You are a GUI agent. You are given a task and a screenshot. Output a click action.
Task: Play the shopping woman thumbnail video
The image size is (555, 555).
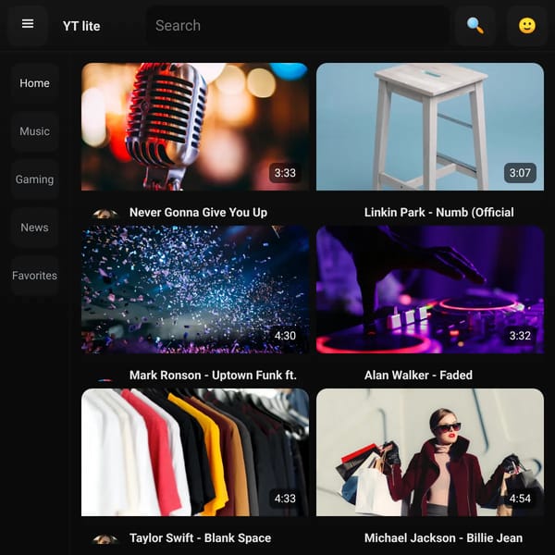430,452
